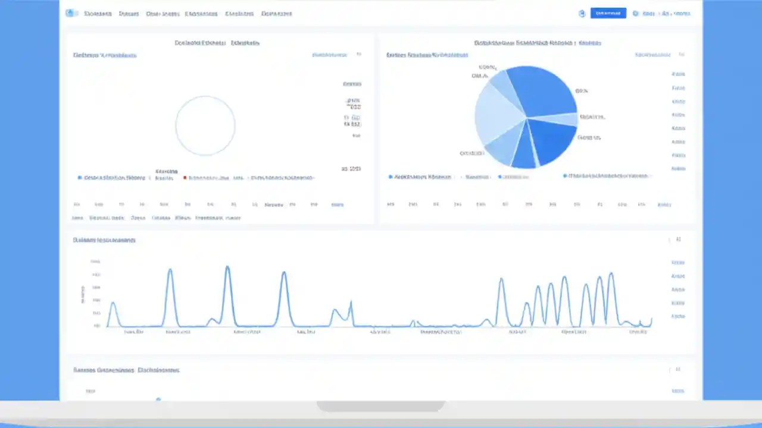Toggle the red legend item below the left chart
This screenshot has width=762, height=428.
tap(185, 177)
